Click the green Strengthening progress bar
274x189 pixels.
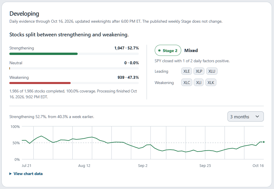coord(44,54)
